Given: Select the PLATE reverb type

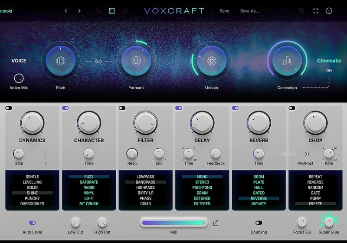Looking at the screenshot, I should (x=259, y=182).
